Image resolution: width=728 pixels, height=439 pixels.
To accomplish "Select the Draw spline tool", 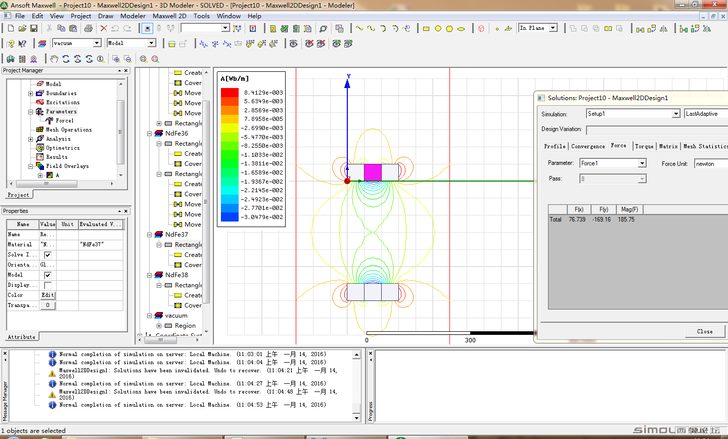I will pos(371,28).
